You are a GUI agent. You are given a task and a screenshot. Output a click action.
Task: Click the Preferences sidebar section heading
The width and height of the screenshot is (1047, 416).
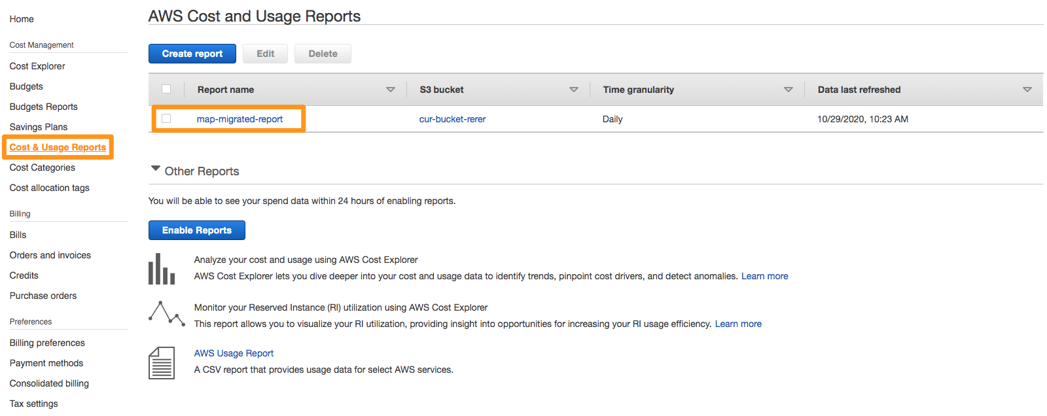click(x=31, y=322)
